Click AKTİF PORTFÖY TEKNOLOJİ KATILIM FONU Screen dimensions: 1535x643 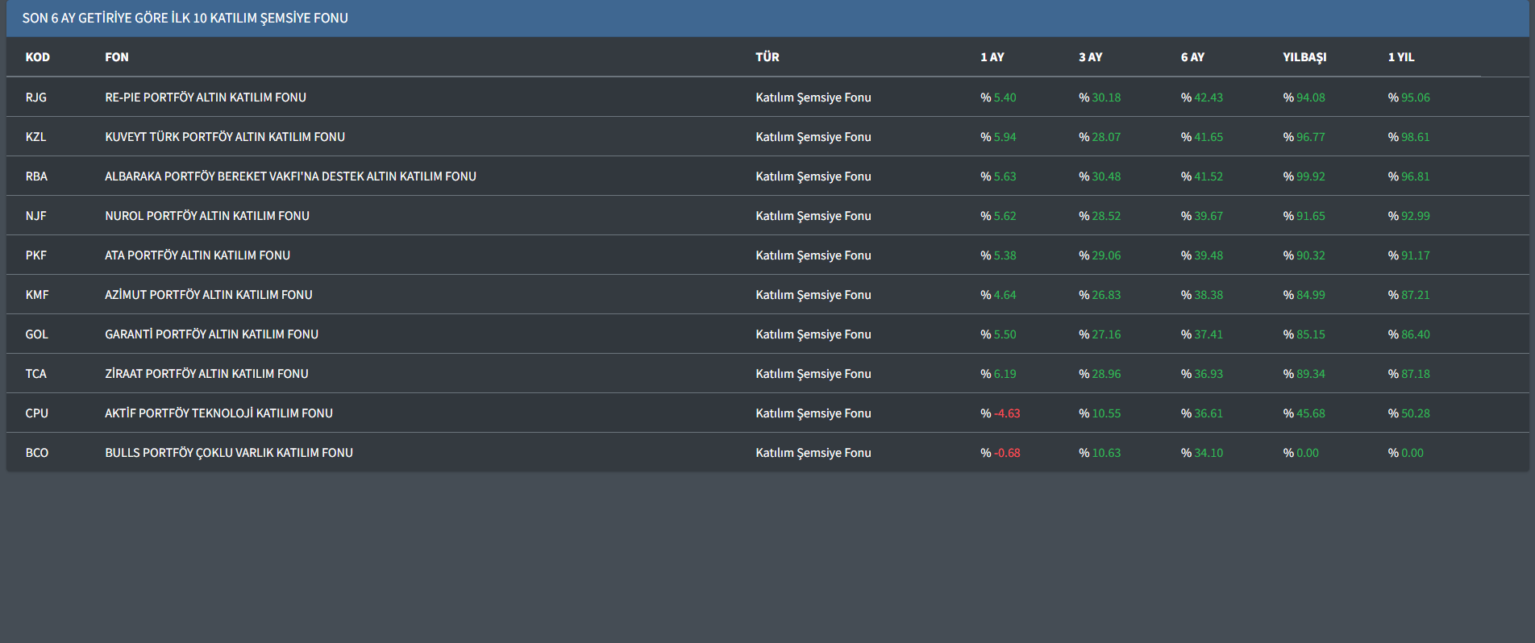218,413
